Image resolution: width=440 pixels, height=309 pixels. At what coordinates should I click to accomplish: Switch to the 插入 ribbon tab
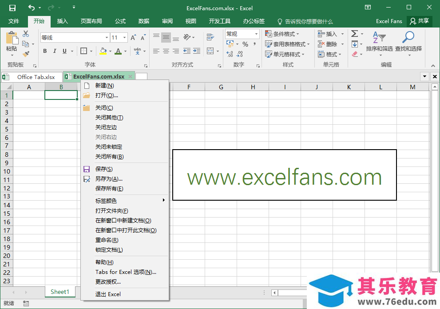click(x=62, y=21)
